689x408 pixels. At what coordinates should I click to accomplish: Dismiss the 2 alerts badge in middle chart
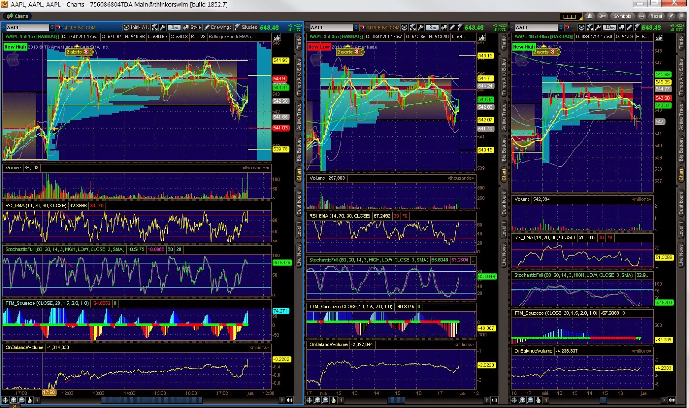pyautogui.click(x=357, y=52)
